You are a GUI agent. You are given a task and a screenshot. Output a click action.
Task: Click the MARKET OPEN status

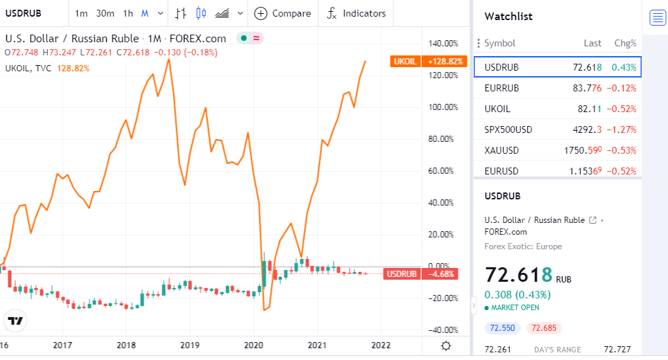(x=512, y=307)
